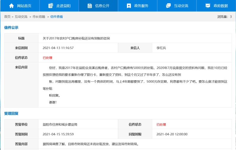Click the 信件公示 section heading
236x150 pixels.
[11, 28]
